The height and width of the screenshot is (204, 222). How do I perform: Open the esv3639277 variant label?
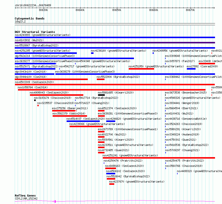tap(45, 61)
